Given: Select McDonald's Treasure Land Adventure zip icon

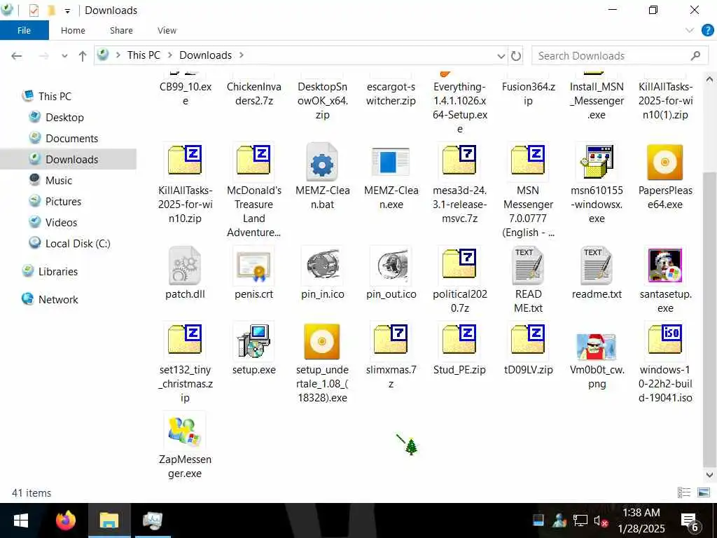Looking at the screenshot, I should click(253, 160).
